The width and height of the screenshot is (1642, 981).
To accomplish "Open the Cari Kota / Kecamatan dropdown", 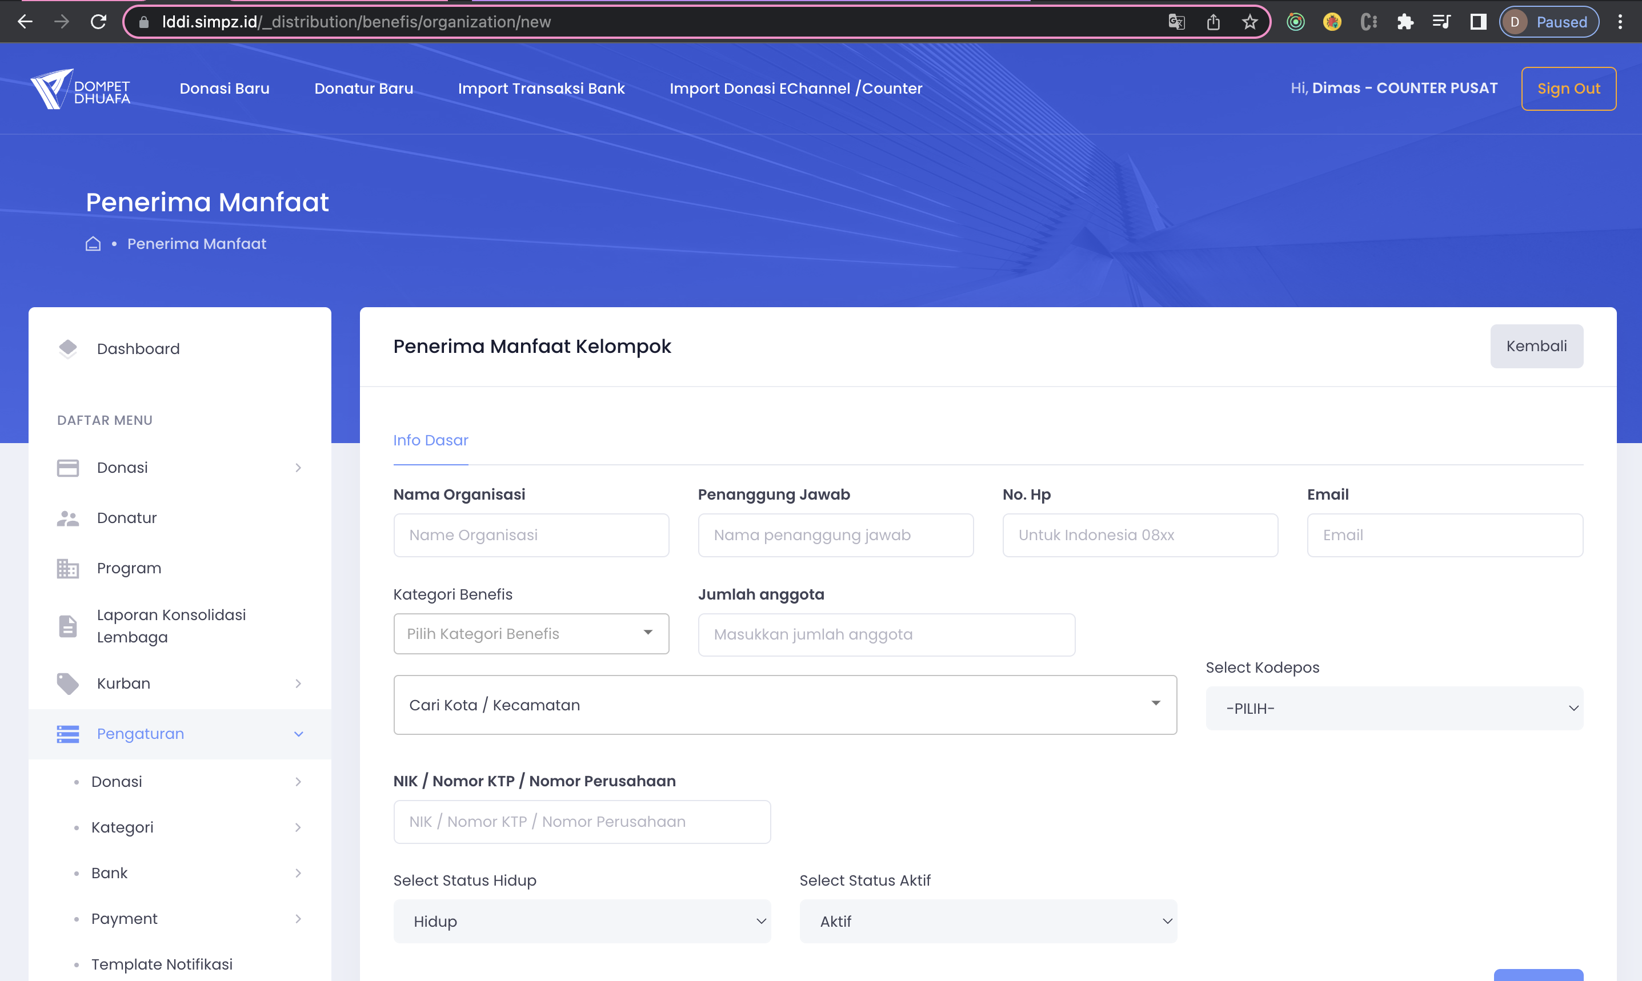I will tap(784, 705).
